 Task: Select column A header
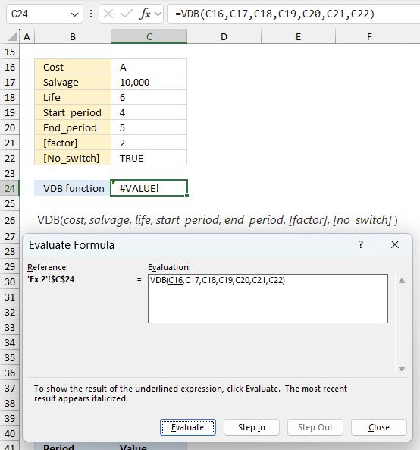pos(27,36)
